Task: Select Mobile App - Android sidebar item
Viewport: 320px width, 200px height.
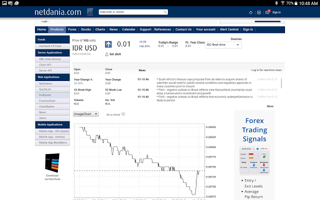Action: [x=52, y=136]
